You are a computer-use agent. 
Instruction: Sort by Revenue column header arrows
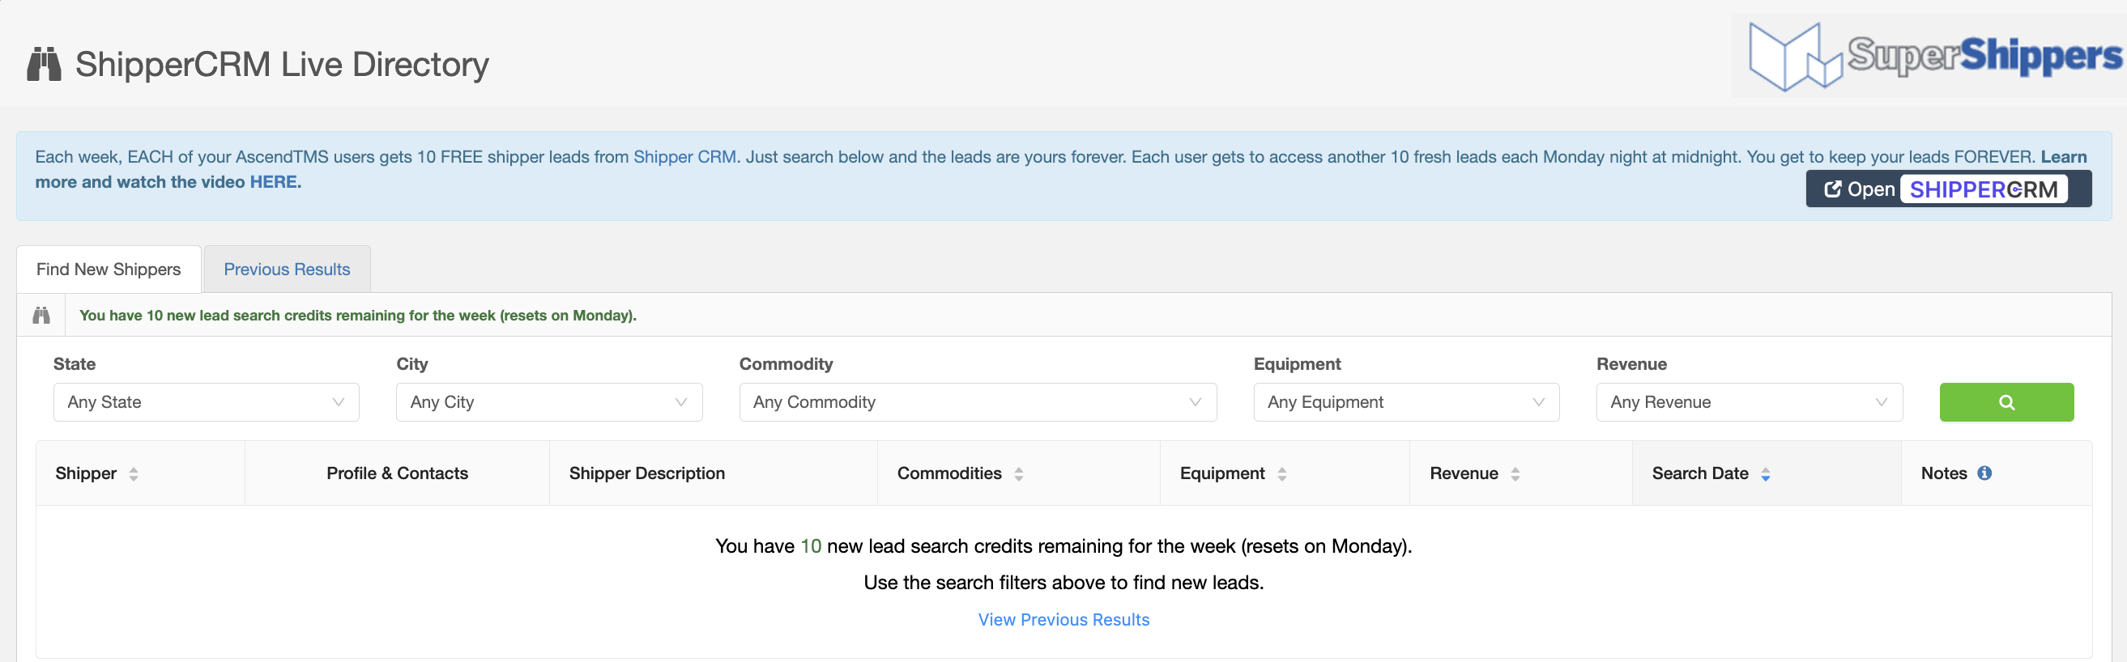tap(1515, 473)
